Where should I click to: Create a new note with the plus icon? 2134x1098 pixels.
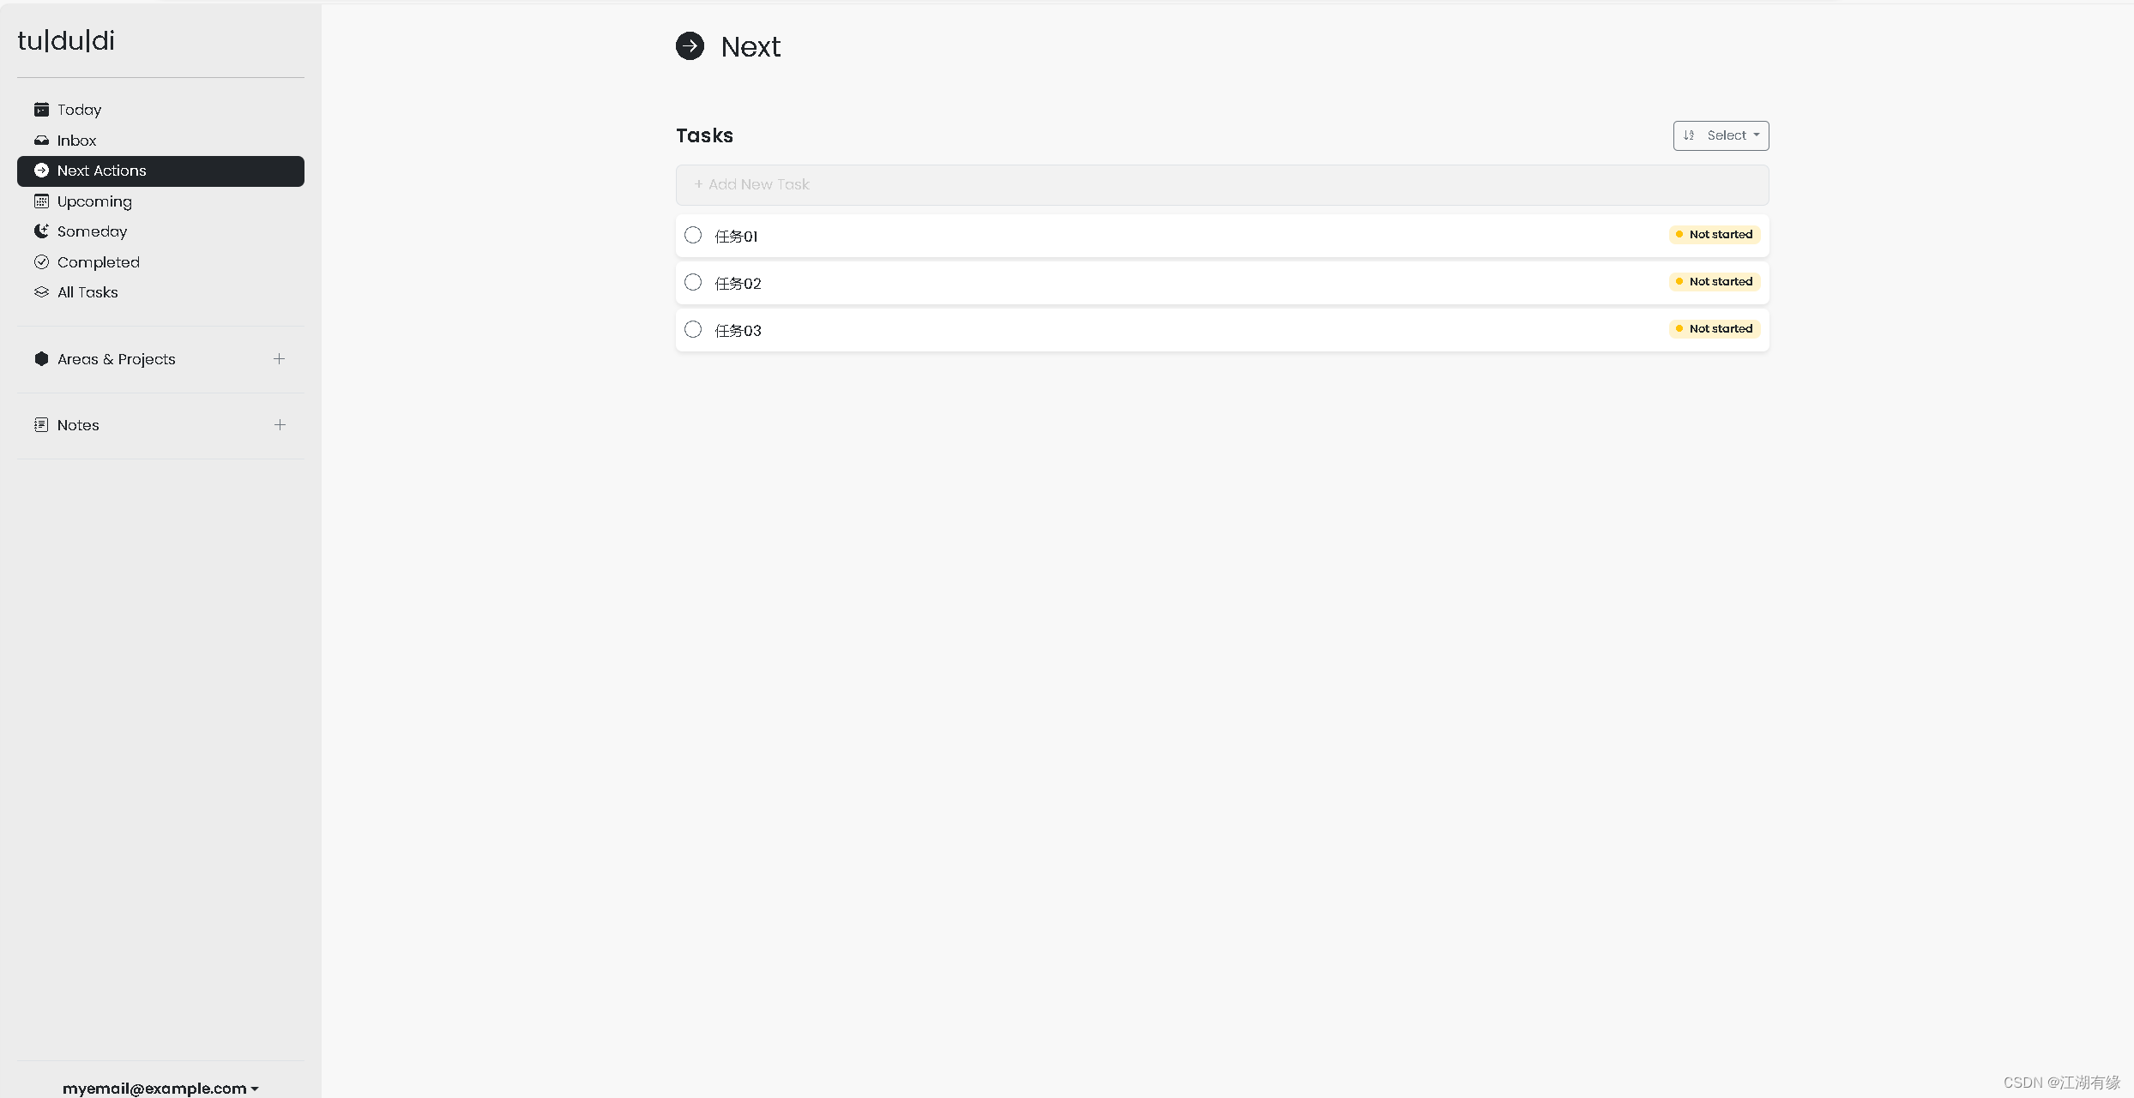(280, 425)
